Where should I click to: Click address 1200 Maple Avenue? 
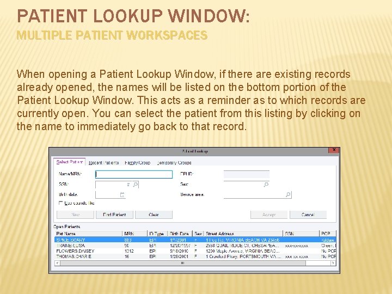[x=242, y=251]
